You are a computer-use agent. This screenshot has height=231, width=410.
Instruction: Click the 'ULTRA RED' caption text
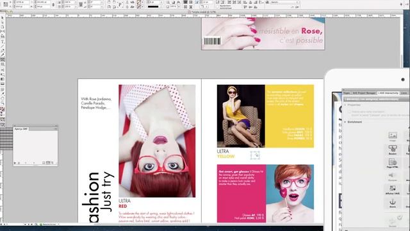pos(124,203)
